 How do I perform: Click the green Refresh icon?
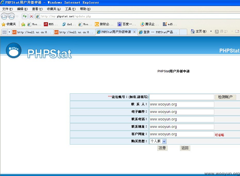coord(25,16)
